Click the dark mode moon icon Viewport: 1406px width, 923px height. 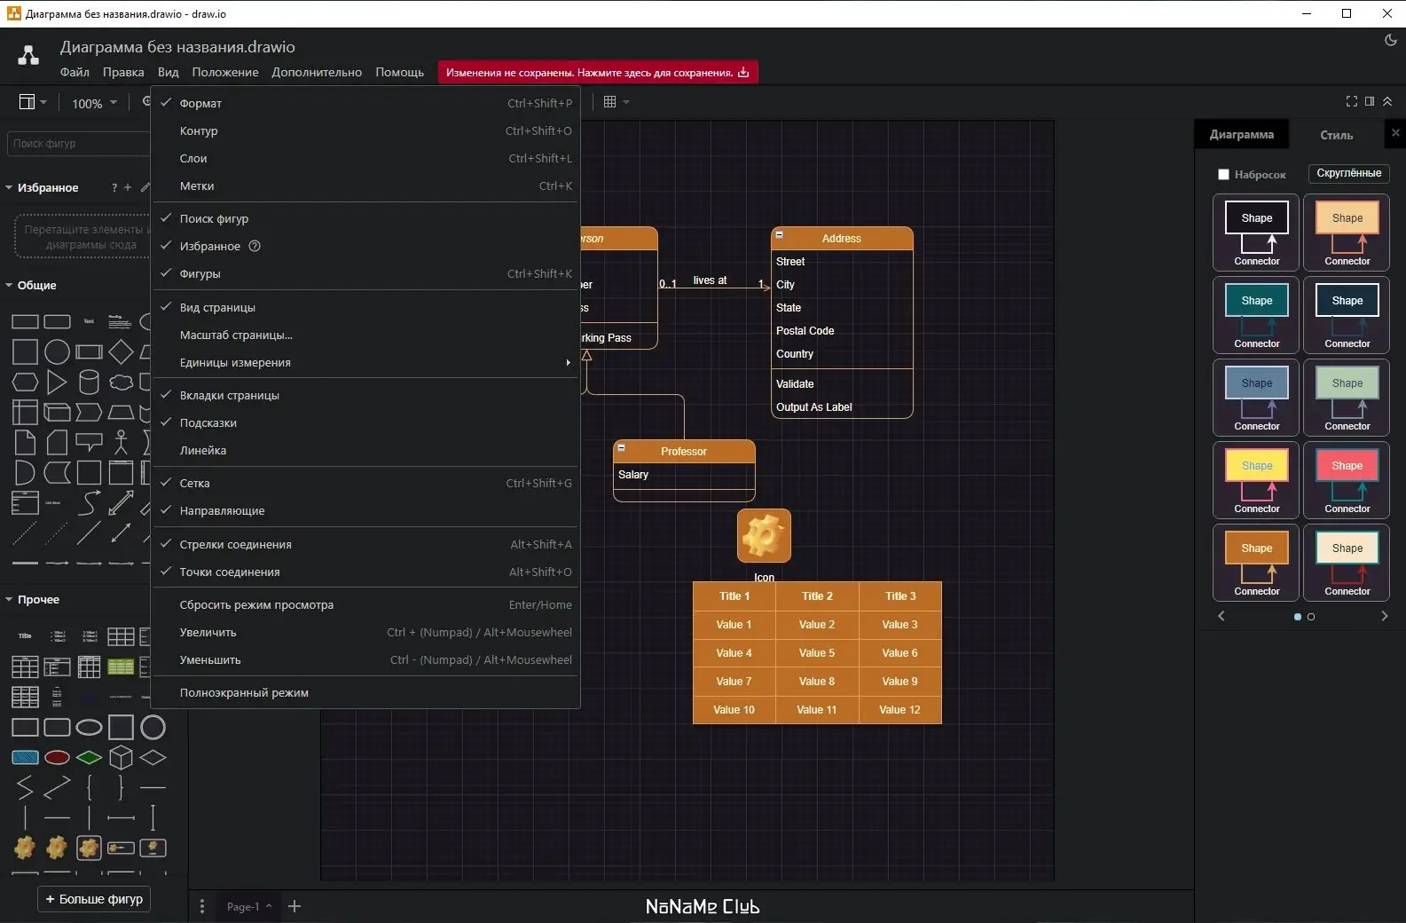(1390, 40)
